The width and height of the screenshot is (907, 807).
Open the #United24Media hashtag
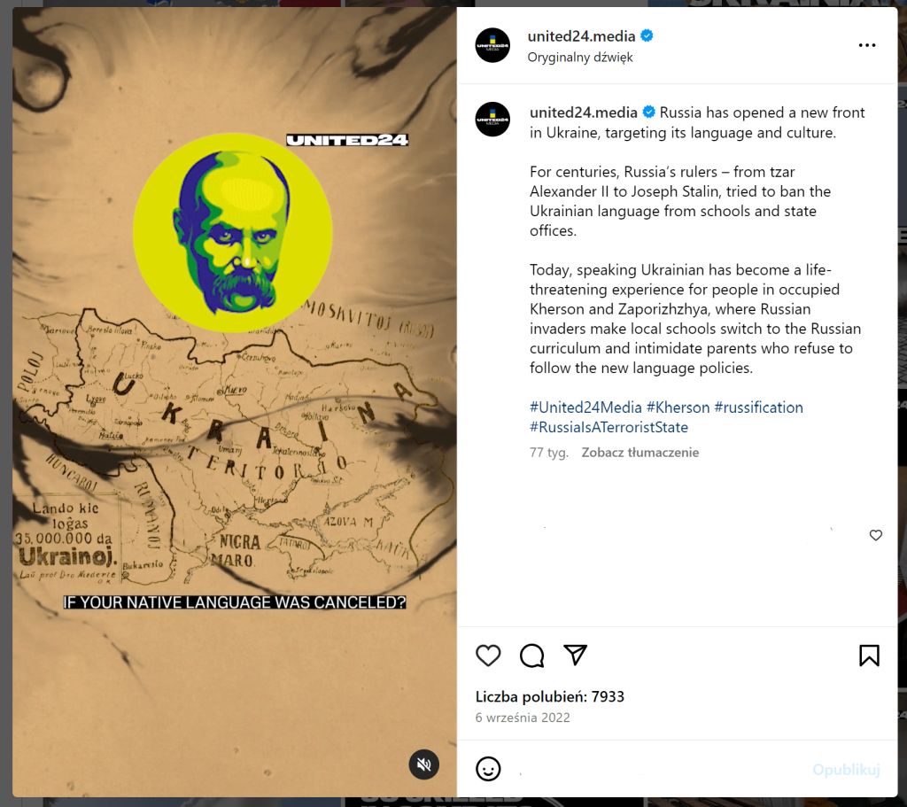point(585,407)
